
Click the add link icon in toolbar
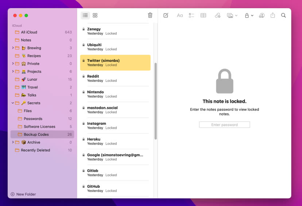point(217,15)
